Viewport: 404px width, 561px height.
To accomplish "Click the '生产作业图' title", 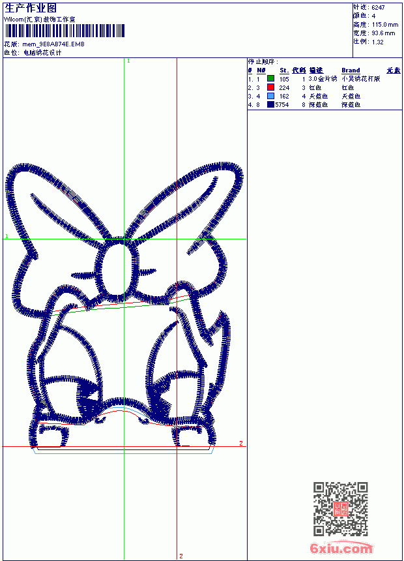I will pos(31,8).
